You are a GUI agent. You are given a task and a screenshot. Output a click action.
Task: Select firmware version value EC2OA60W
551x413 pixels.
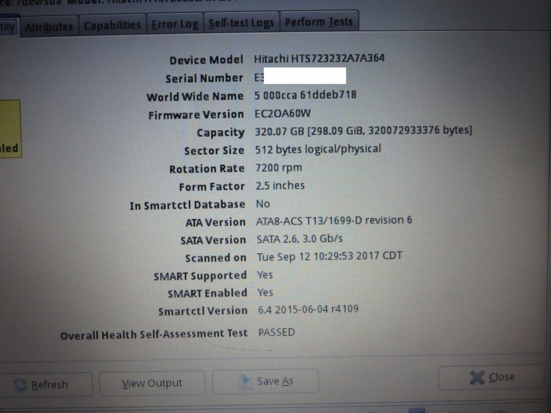point(282,113)
